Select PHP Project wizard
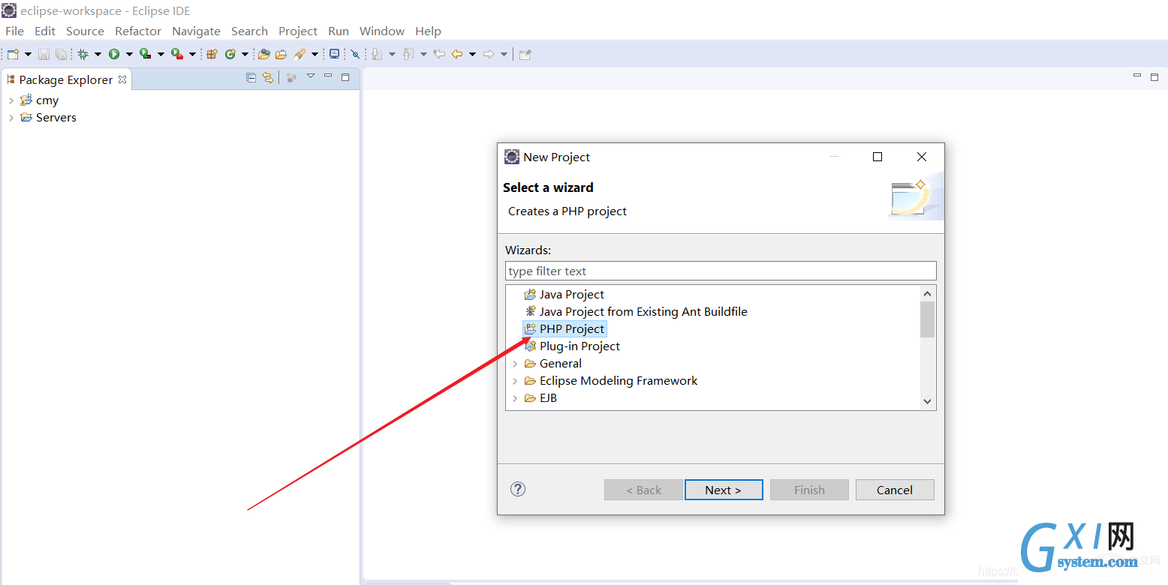1168x585 pixels. [x=571, y=328]
